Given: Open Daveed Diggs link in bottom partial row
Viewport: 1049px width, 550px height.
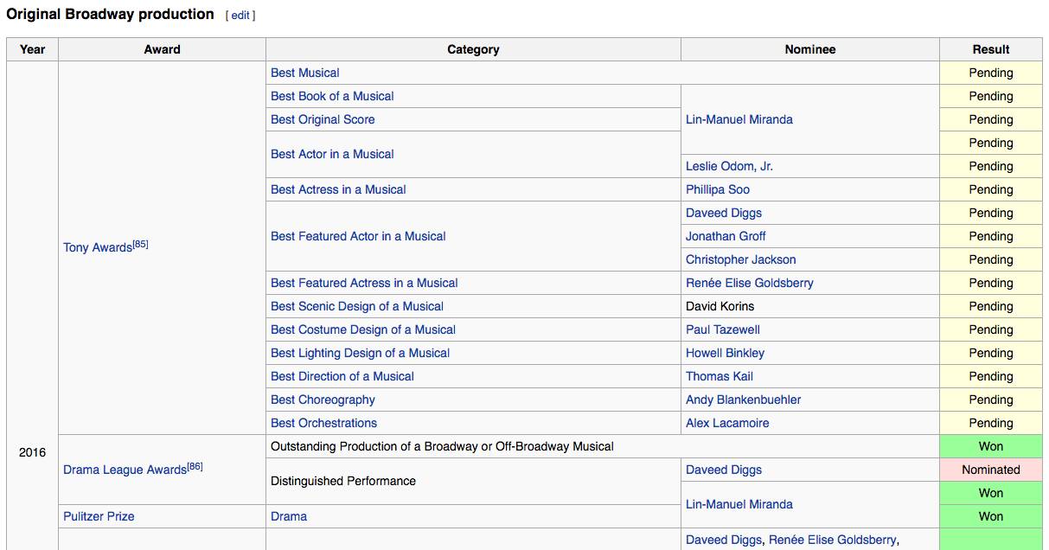Looking at the screenshot, I should (x=724, y=540).
